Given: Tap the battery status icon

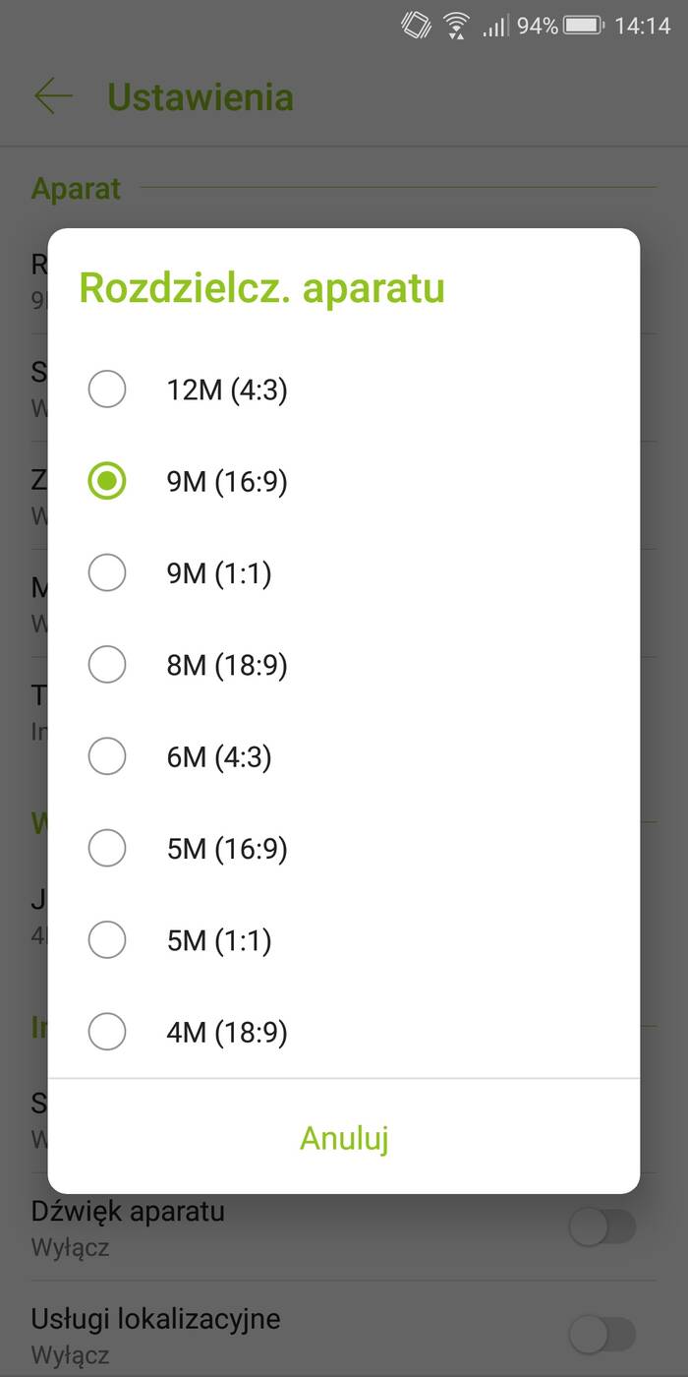Looking at the screenshot, I should click(584, 26).
